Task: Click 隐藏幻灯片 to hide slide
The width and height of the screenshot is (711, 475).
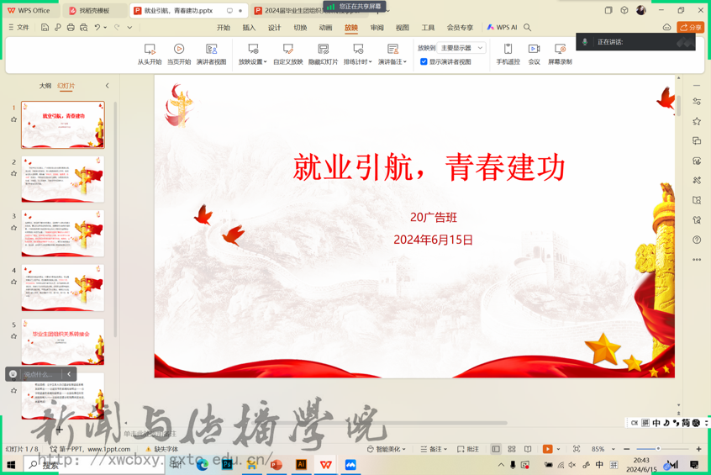Action: point(323,54)
